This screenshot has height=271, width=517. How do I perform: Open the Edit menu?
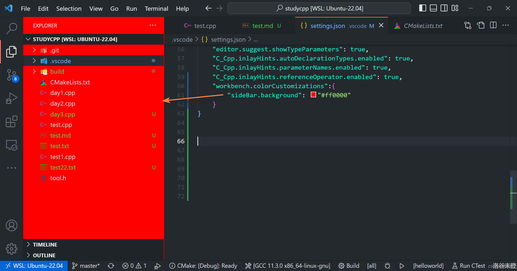pyautogui.click(x=43, y=9)
